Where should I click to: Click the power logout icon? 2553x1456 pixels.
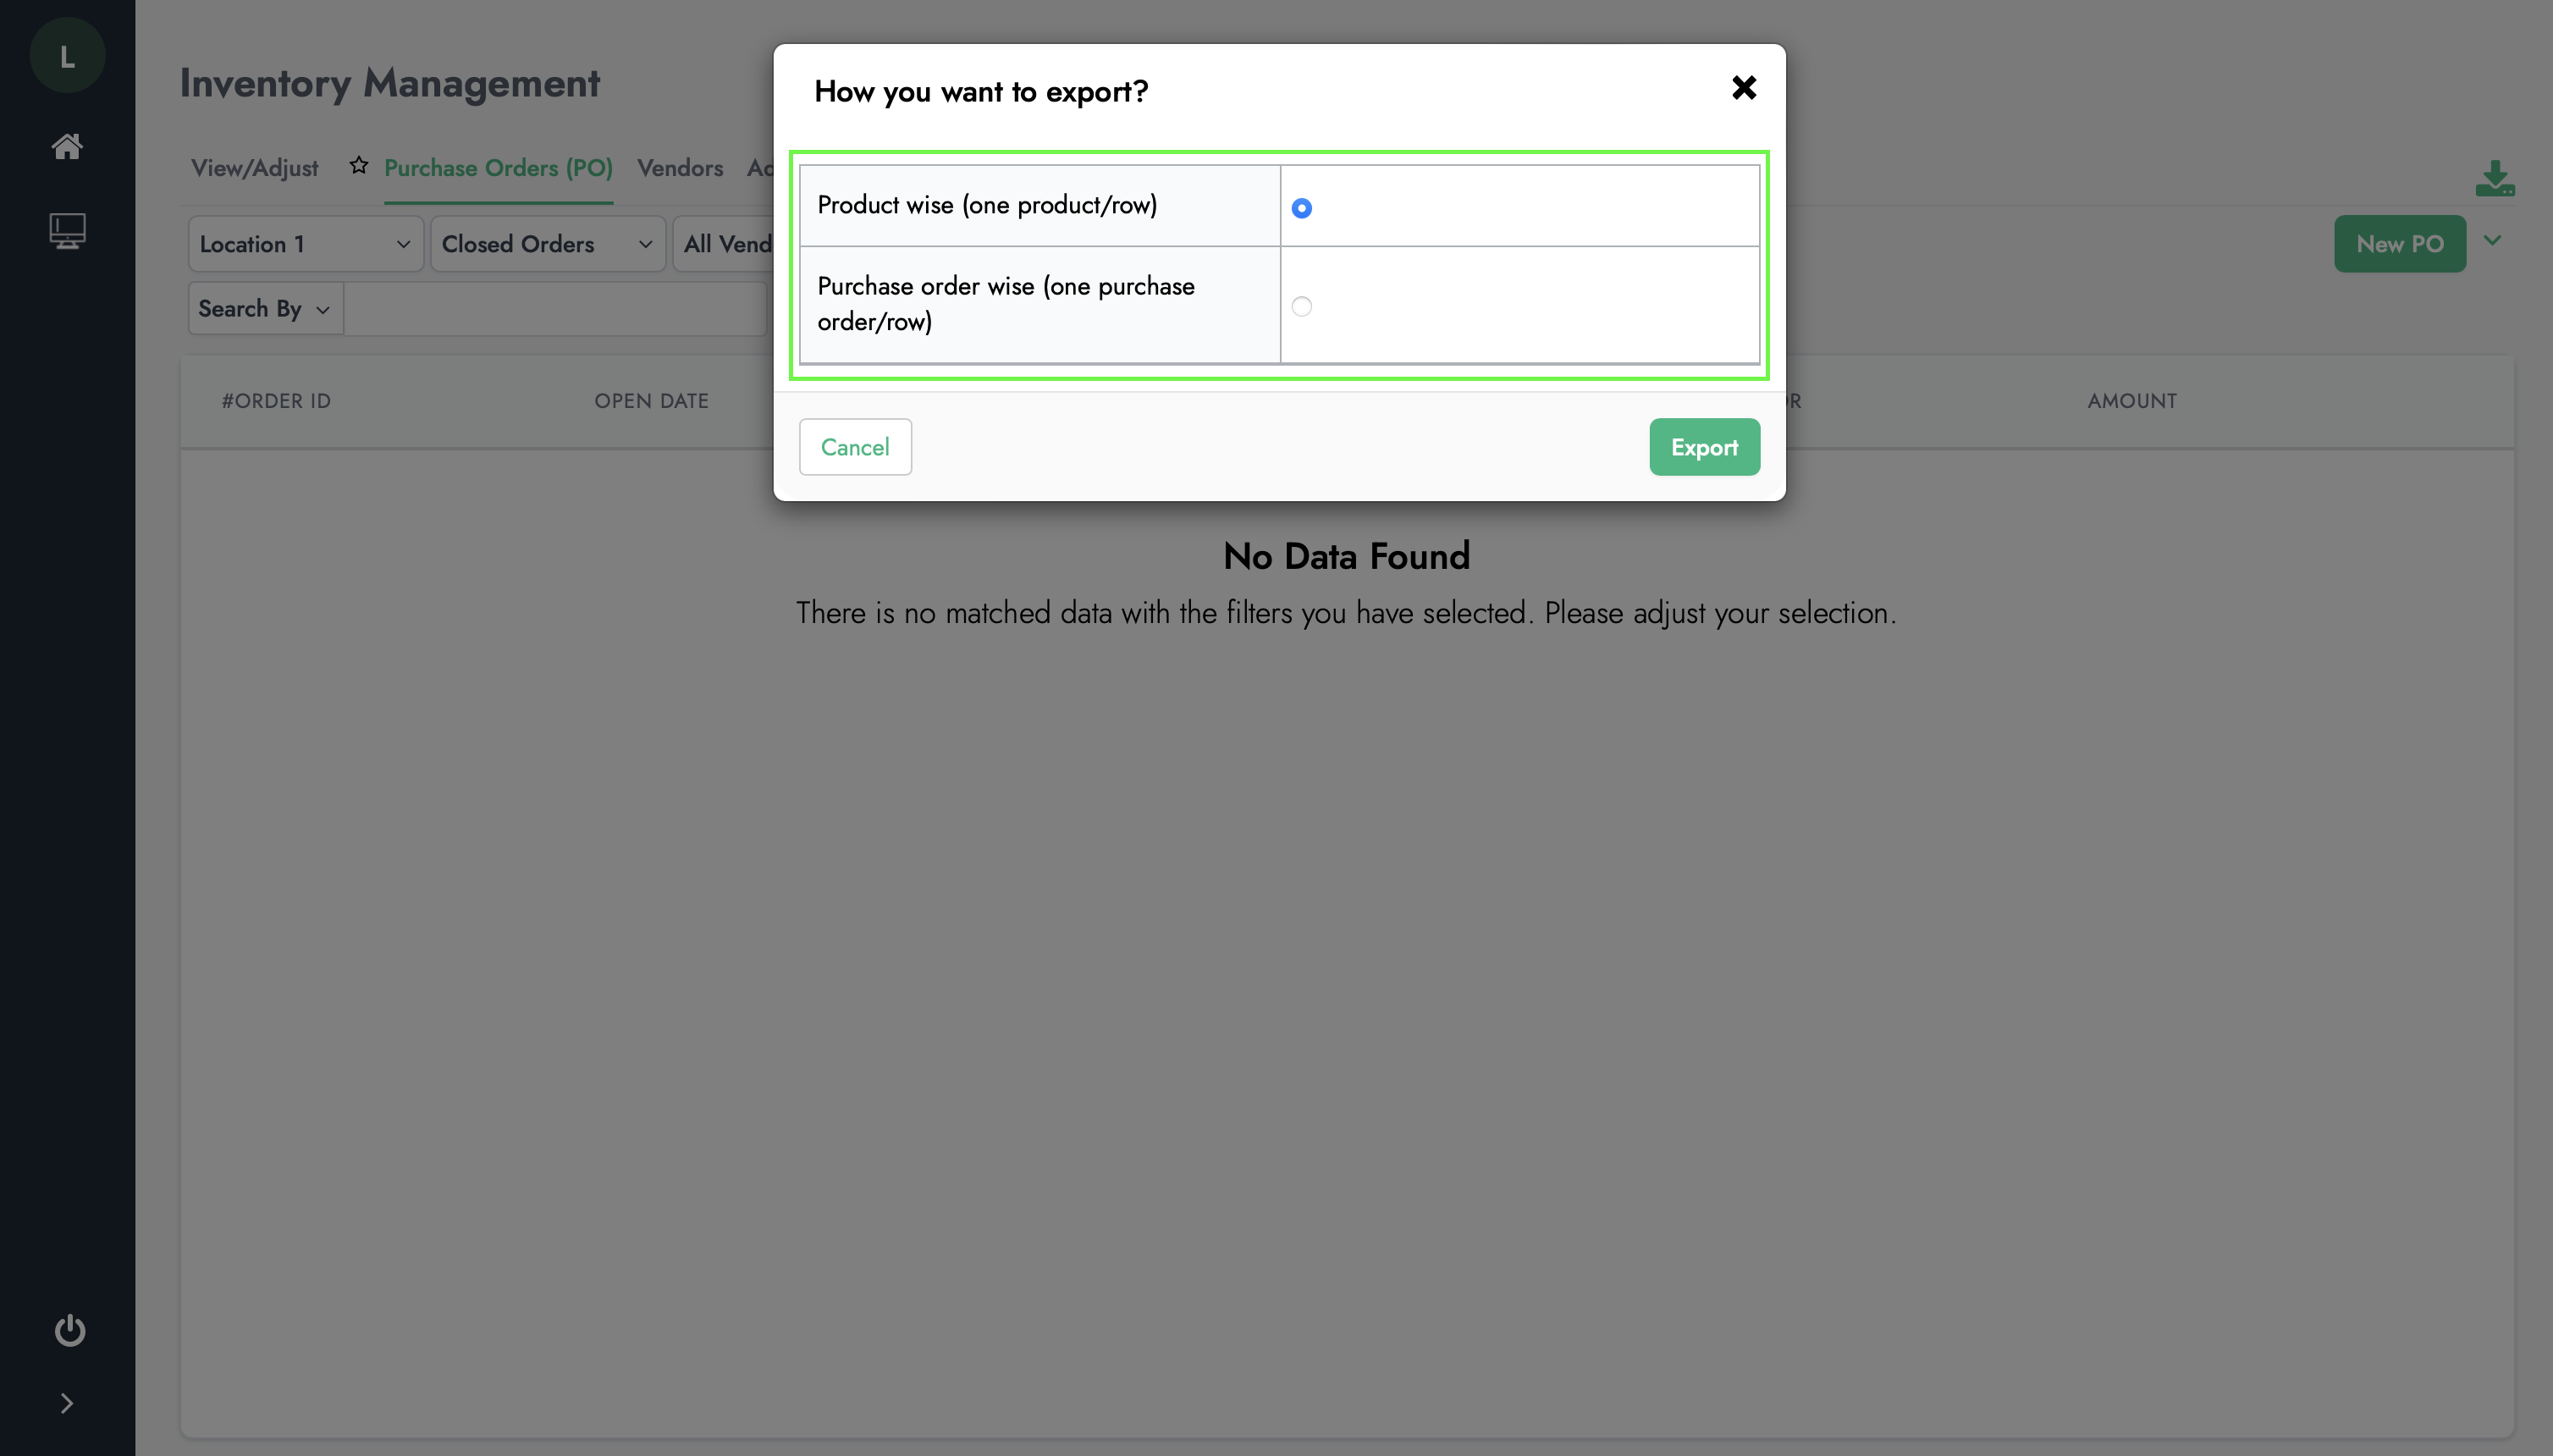click(x=69, y=1330)
